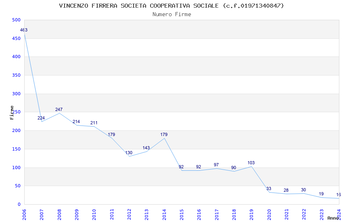Click the y-axis value 500

(17, 20)
